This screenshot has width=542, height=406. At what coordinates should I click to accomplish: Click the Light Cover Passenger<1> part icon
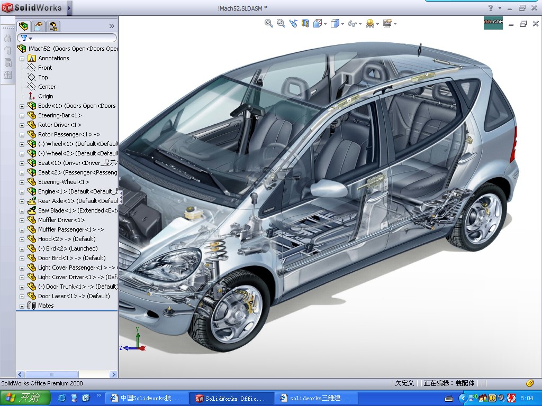[x=32, y=267]
